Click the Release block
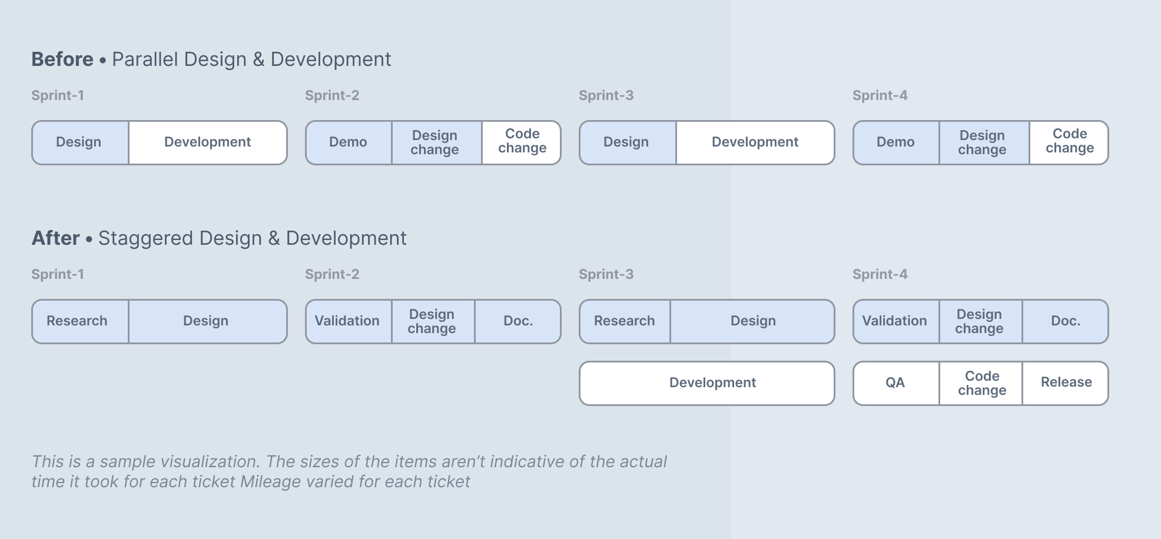This screenshot has width=1161, height=539. (1066, 383)
